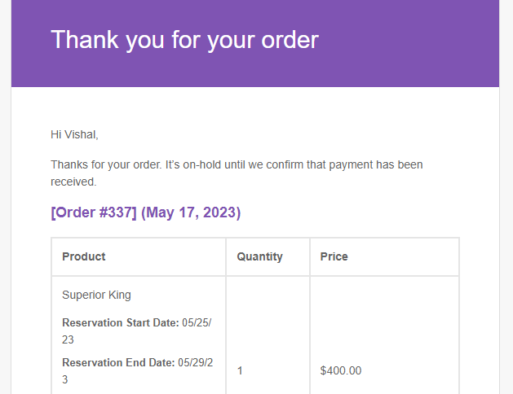Click the Reservation Start Date label
513x394 pixels.
pos(121,322)
